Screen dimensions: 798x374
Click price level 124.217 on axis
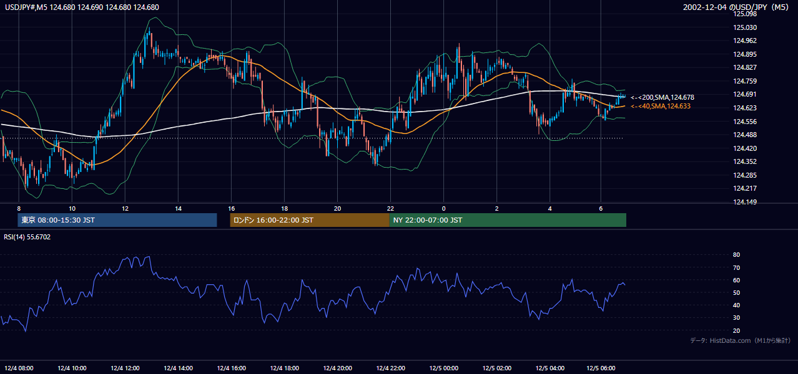pos(745,188)
